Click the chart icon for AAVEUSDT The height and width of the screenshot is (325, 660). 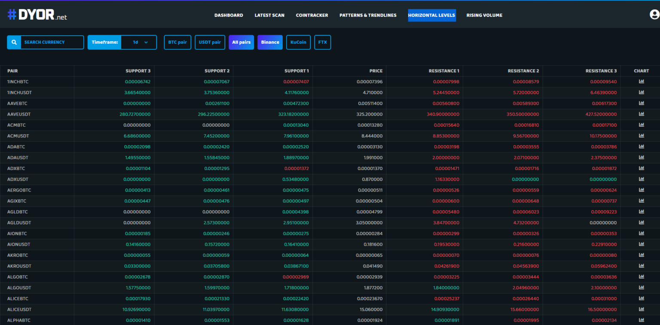click(x=641, y=114)
